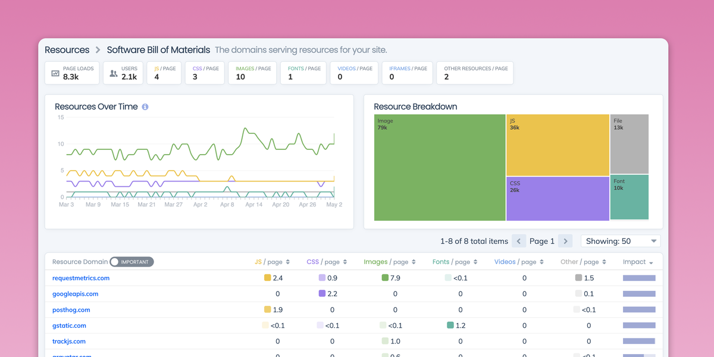Click the May 2 axis label
The width and height of the screenshot is (714, 357).
pos(334,205)
